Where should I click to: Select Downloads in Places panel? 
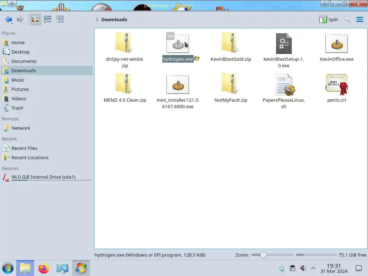pos(46,71)
